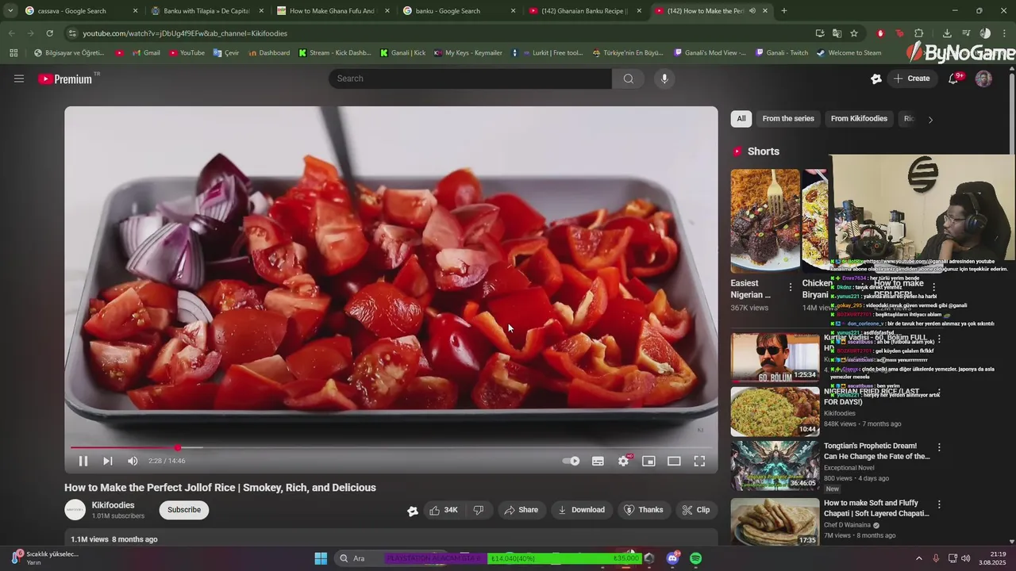
Task: Open Nigerian Fried Rice video thumbnail
Action: [x=775, y=412]
